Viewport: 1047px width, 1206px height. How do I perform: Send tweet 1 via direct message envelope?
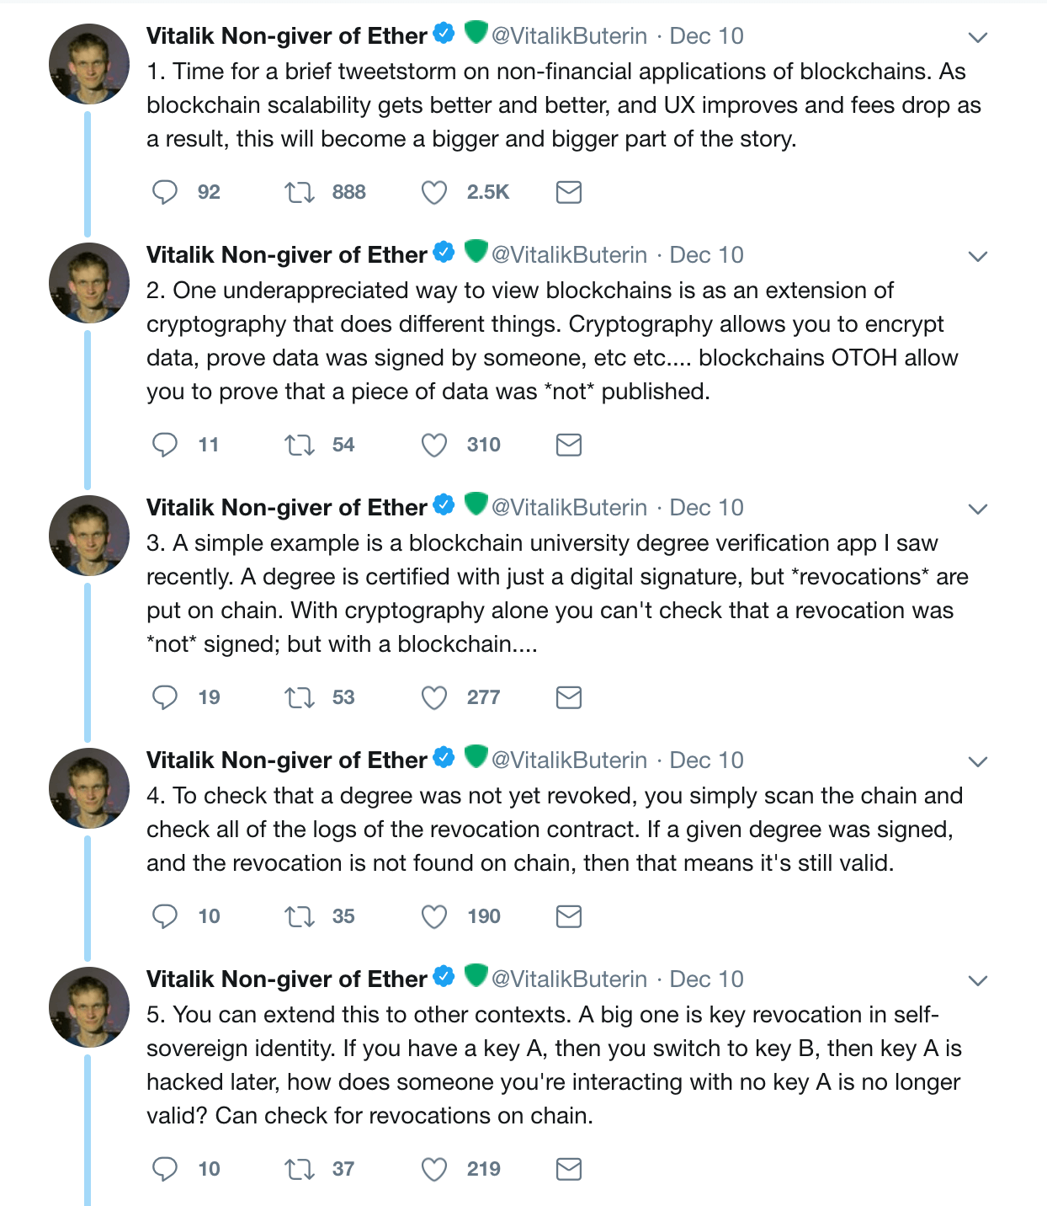pyautogui.click(x=569, y=192)
